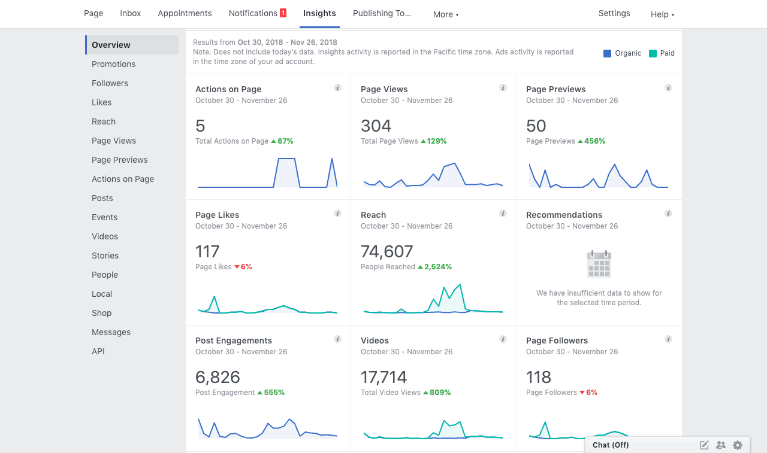The width and height of the screenshot is (767, 453).
Task: Click the Organic blue legend swatch
Action: tap(607, 53)
